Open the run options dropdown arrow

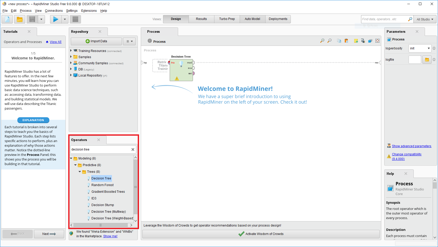(65, 19)
